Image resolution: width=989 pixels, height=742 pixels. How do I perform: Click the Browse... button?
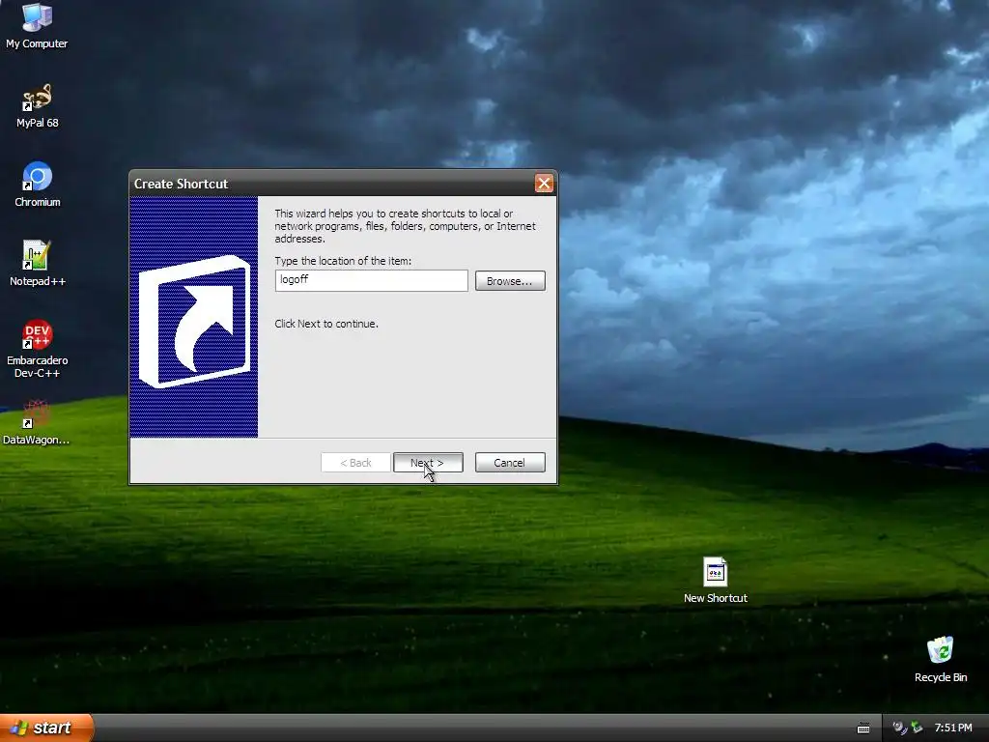510,281
